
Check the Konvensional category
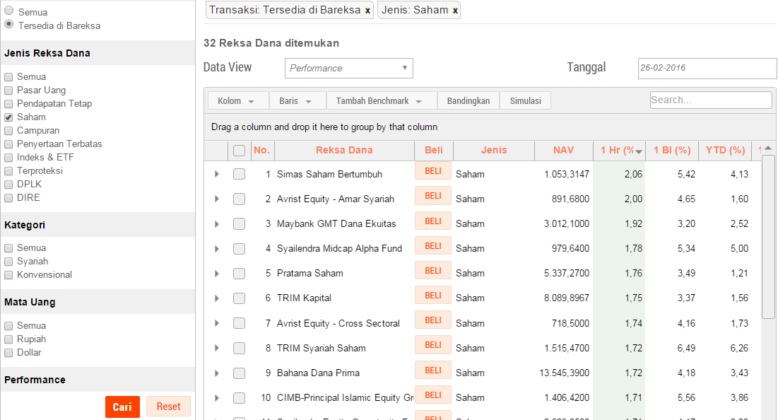[8, 275]
